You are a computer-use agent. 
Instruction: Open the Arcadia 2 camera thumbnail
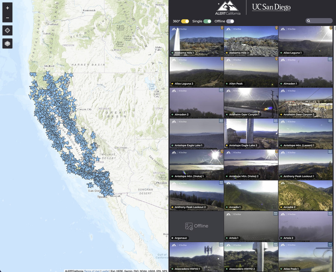tap(305, 195)
